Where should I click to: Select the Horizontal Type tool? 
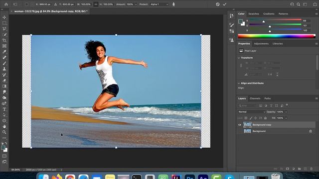click(4, 109)
